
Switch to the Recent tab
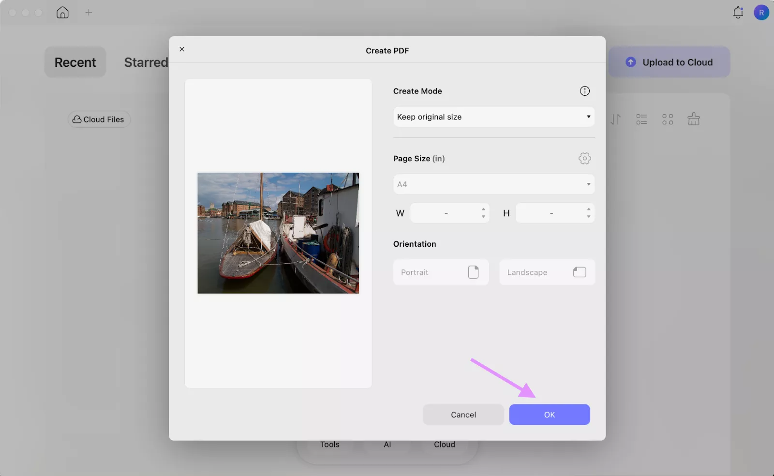[75, 62]
